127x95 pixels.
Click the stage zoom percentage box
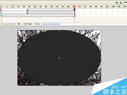(x=125, y=3)
